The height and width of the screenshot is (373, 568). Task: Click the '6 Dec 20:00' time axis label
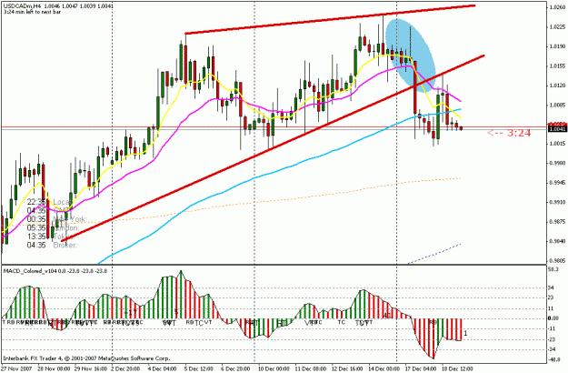pyautogui.click(x=235, y=368)
